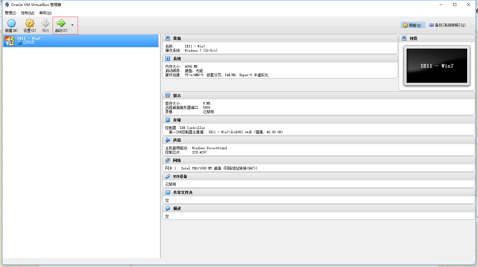Start the VM with 启动(T) green arrow
Viewport: 478px width, 267px height.
(61, 23)
